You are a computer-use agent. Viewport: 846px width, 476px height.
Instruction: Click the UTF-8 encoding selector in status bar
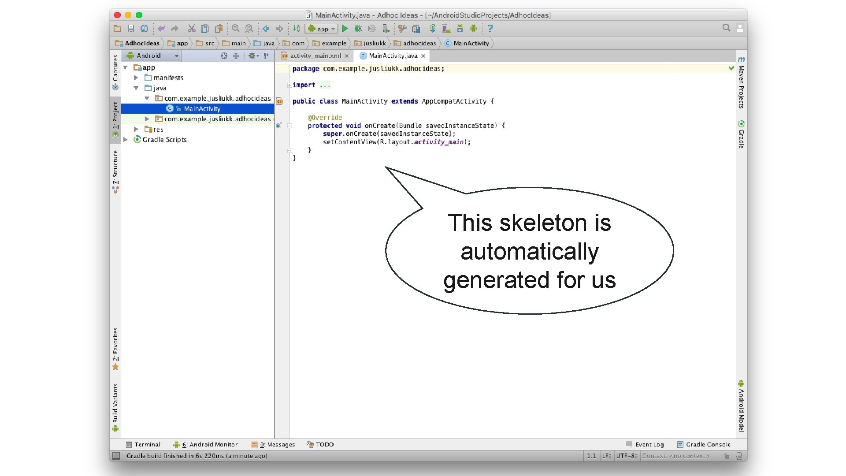pyautogui.click(x=627, y=456)
